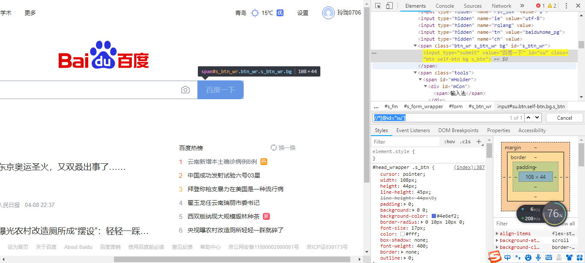Collapse the div#mCon node
The width and height of the screenshot is (585, 263).
pyautogui.click(x=425, y=87)
